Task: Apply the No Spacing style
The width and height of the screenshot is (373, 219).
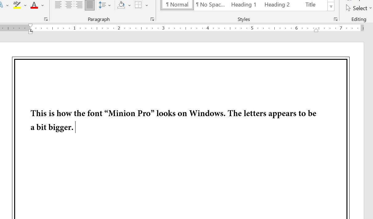Action: click(211, 5)
